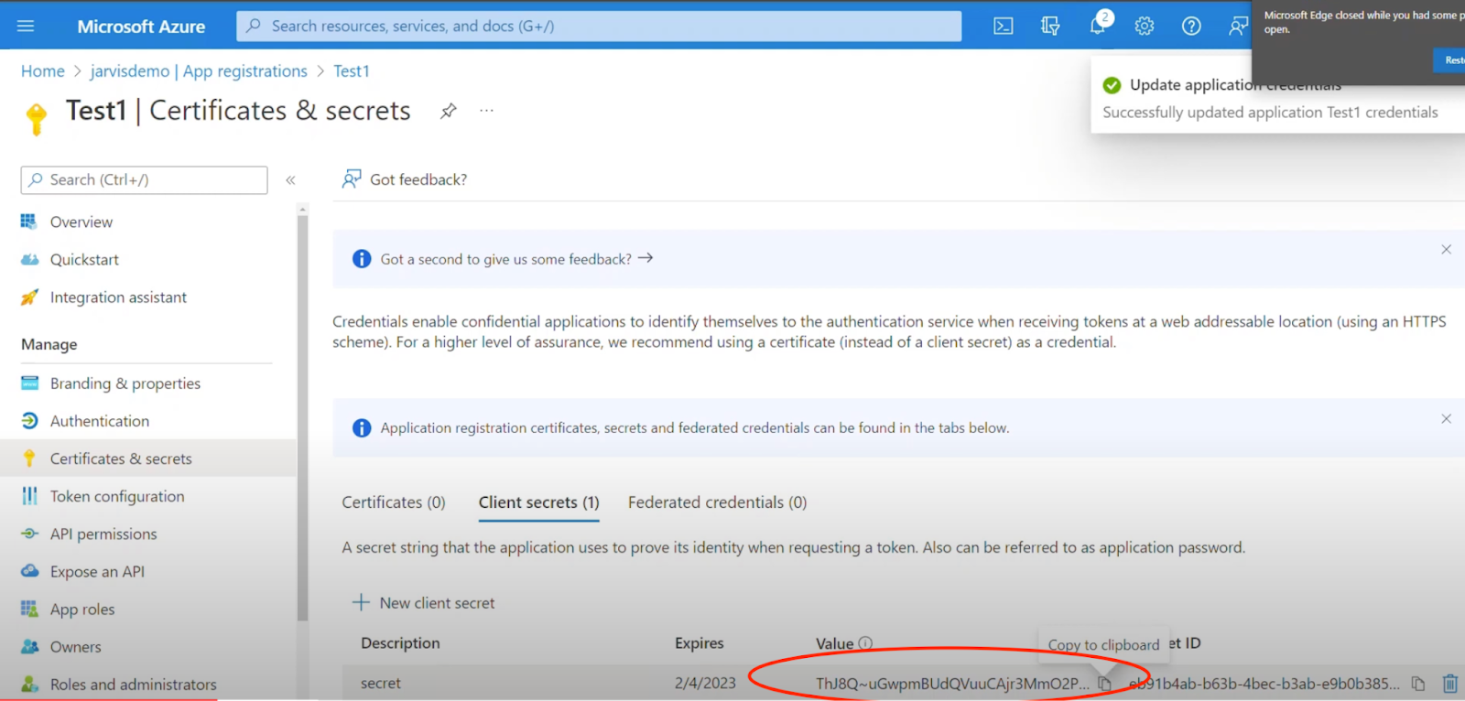Click the Value column info icon

click(865, 643)
